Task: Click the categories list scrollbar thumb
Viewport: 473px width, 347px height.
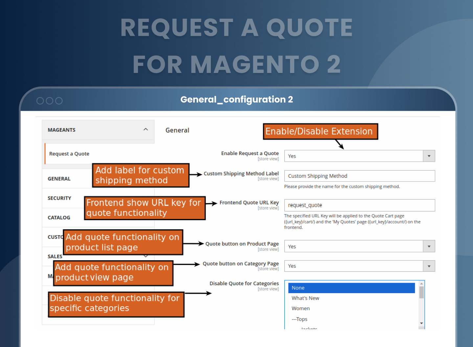Action: [x=421, y=292]
